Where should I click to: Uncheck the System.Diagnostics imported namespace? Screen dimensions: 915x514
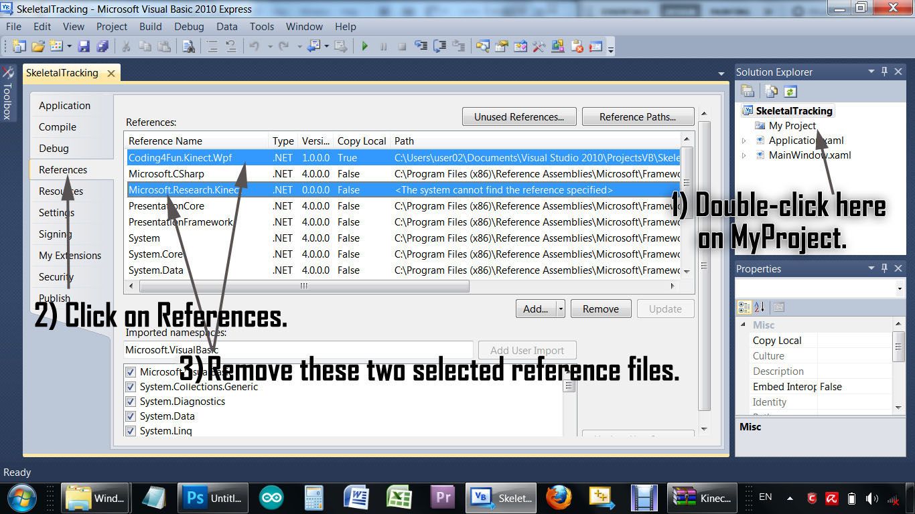point(131,401)
